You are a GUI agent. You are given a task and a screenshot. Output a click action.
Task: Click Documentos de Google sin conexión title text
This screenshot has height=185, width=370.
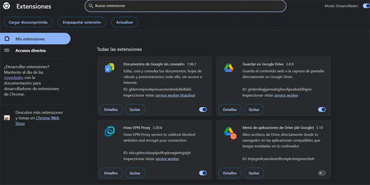click(x=154, y=64)
